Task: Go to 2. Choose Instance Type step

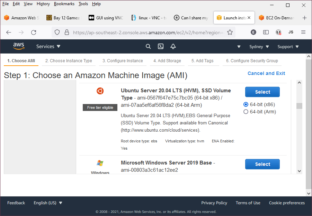Action: [x=69, y=61]
